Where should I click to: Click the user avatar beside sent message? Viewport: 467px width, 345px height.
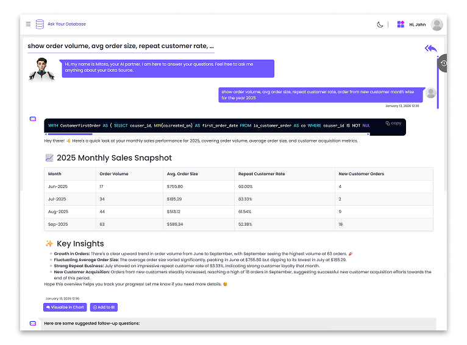pos(430,92)
